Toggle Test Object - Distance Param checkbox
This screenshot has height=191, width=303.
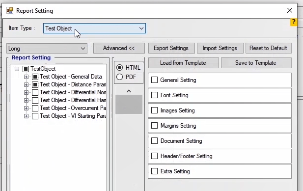point(35,84)
